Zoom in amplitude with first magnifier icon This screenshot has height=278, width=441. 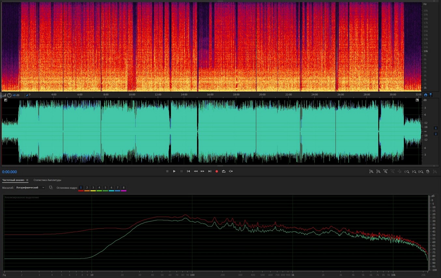pyautogui.click(x=371, y=171)
